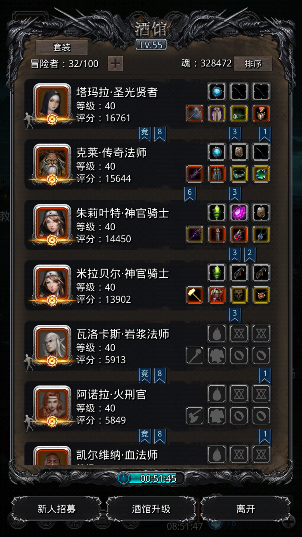Screen dimensions: 302x537
Task: Tap the 00:51:45 countdown timer bar
Action: [151, 478]
